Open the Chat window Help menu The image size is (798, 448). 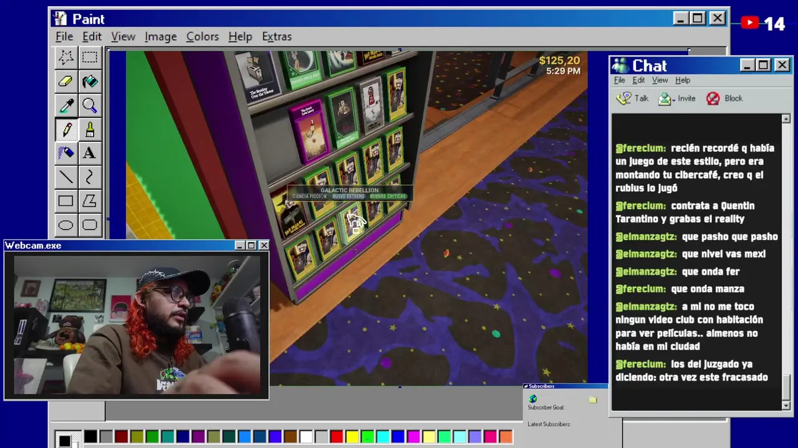click(x=683, y=80)
